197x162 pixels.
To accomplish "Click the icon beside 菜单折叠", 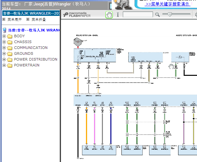I will (28, 19).
